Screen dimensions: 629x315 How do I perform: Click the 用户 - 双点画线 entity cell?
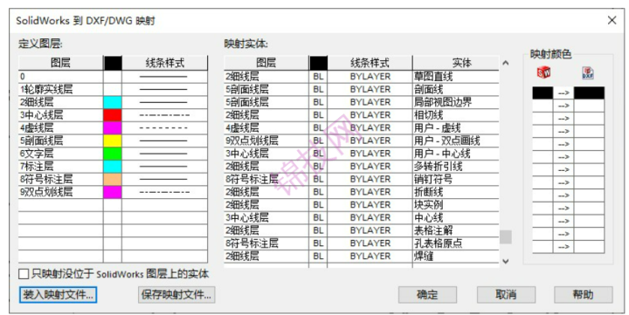point(456,140)
